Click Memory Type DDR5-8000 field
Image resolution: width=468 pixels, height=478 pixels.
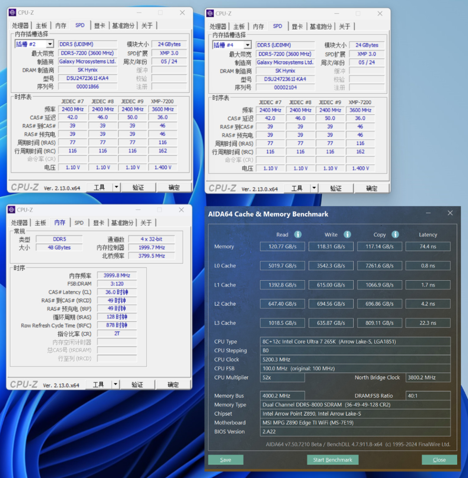[355, 405]
